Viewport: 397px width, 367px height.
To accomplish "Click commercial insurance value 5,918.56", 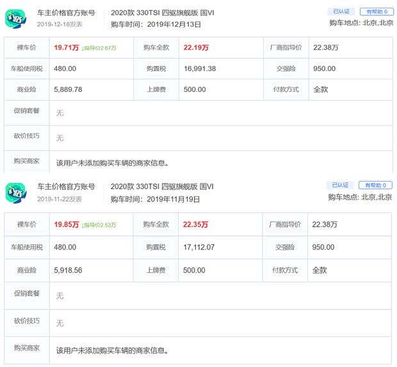I will click(68, 270).
